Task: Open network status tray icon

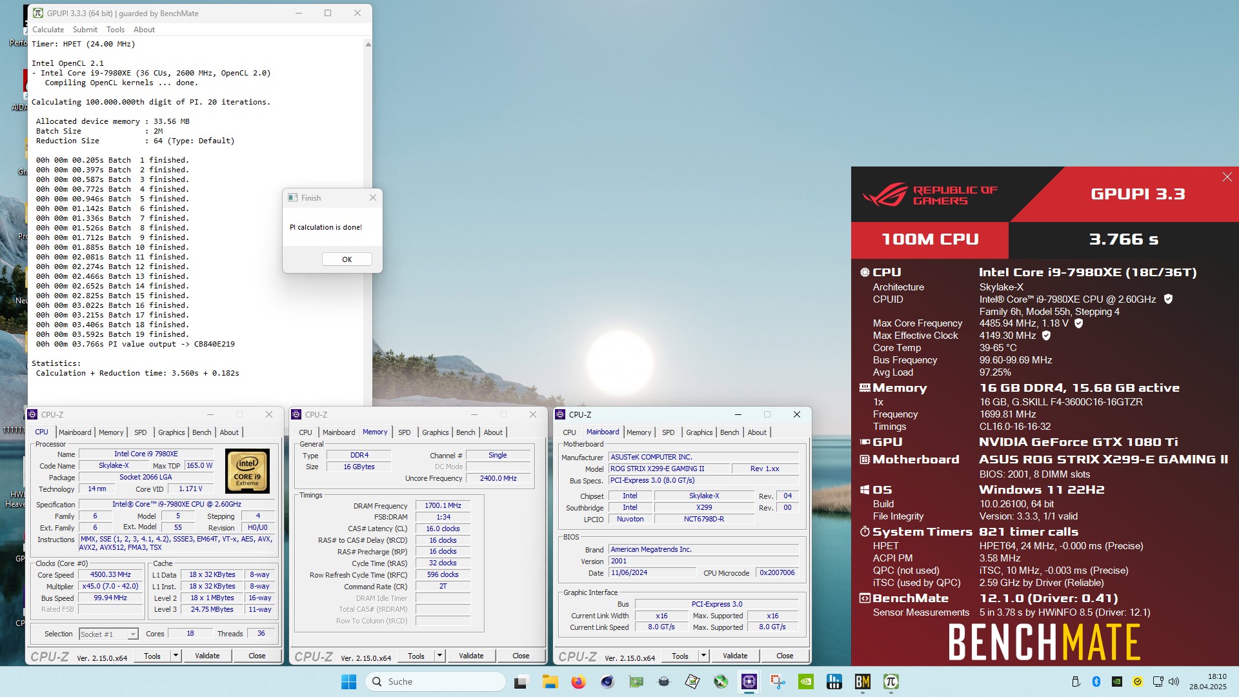Action: 1158,682
